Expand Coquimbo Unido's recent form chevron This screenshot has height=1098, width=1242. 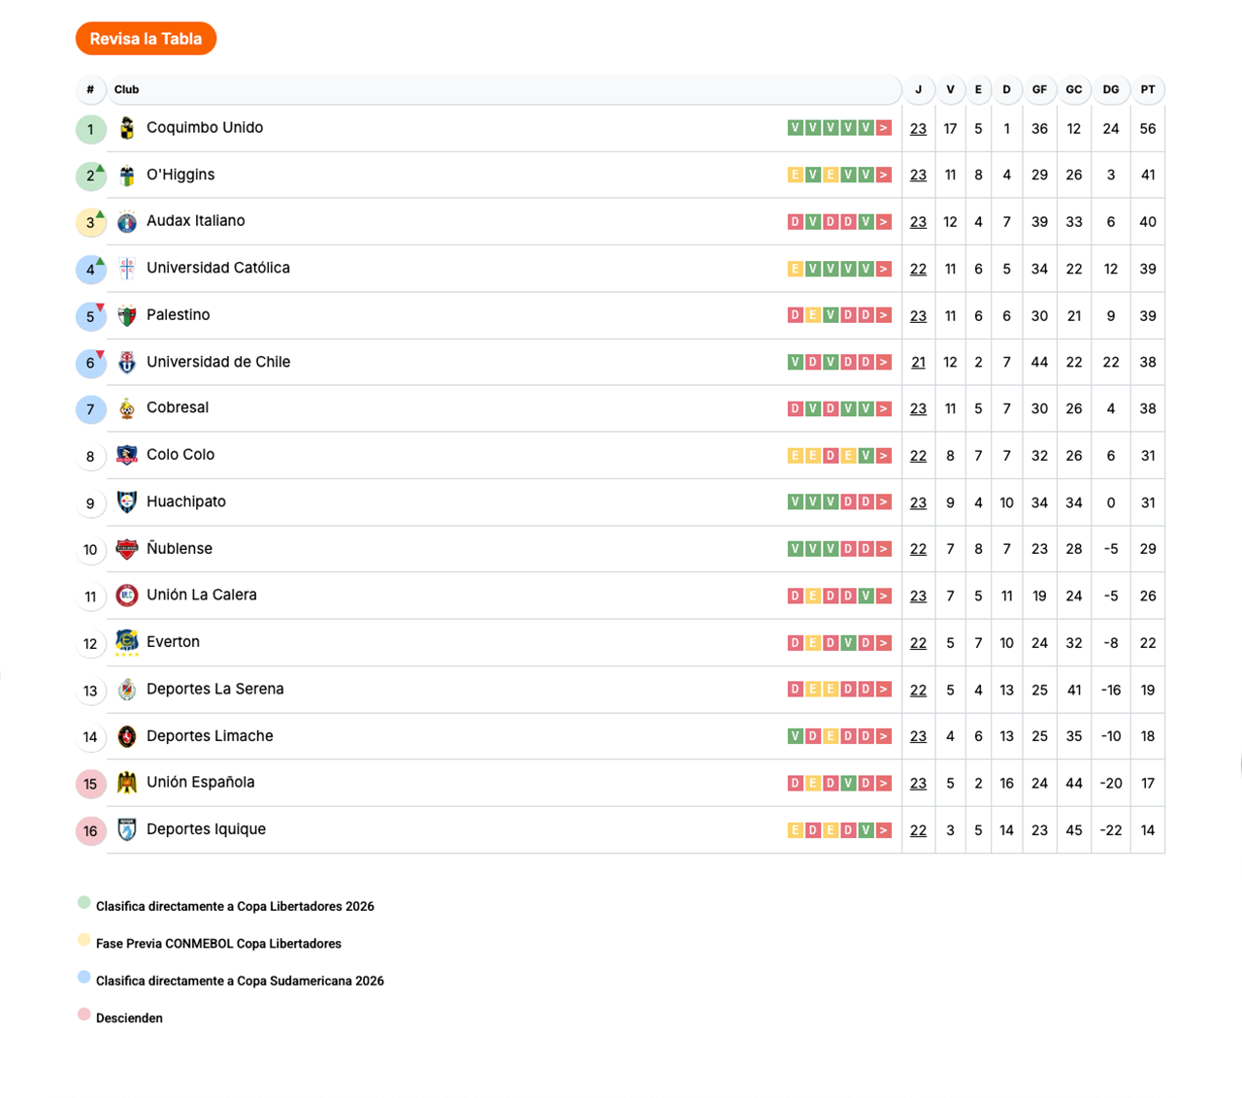(x=883, y=127)
